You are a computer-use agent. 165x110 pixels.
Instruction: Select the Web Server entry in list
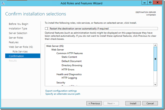58,50
